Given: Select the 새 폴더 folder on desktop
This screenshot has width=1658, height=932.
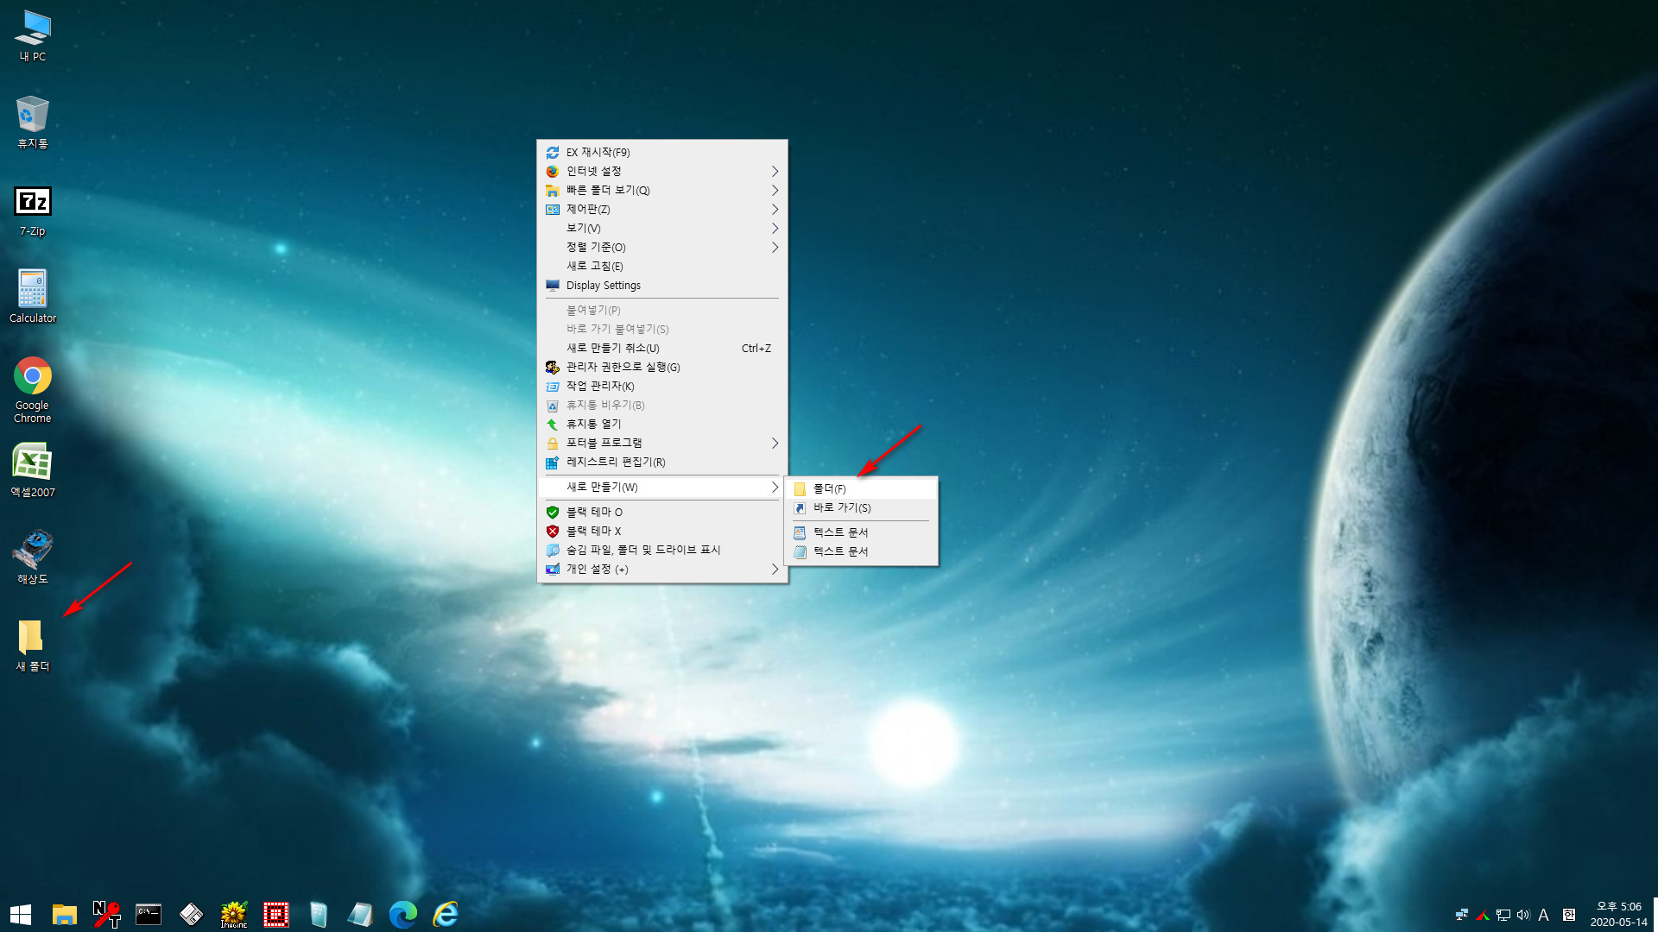Looking at the screenshot, I should coord(33,645).
